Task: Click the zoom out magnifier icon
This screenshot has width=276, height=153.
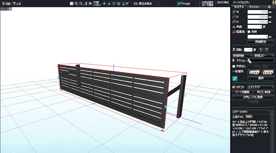Action: coord(81,3)
